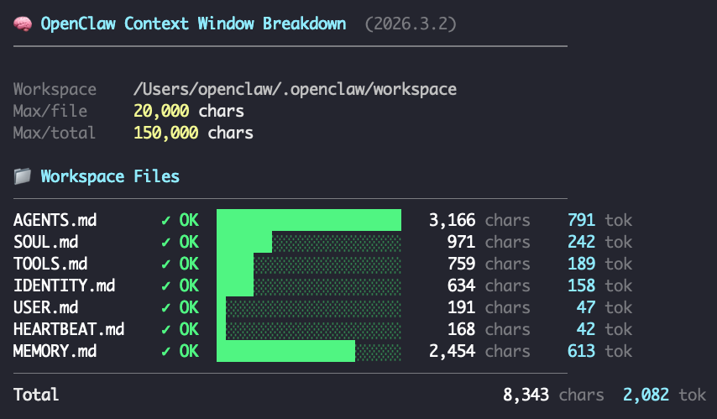
Task: Click the file name 'USER.md'
Action: (x=45, y=307)
